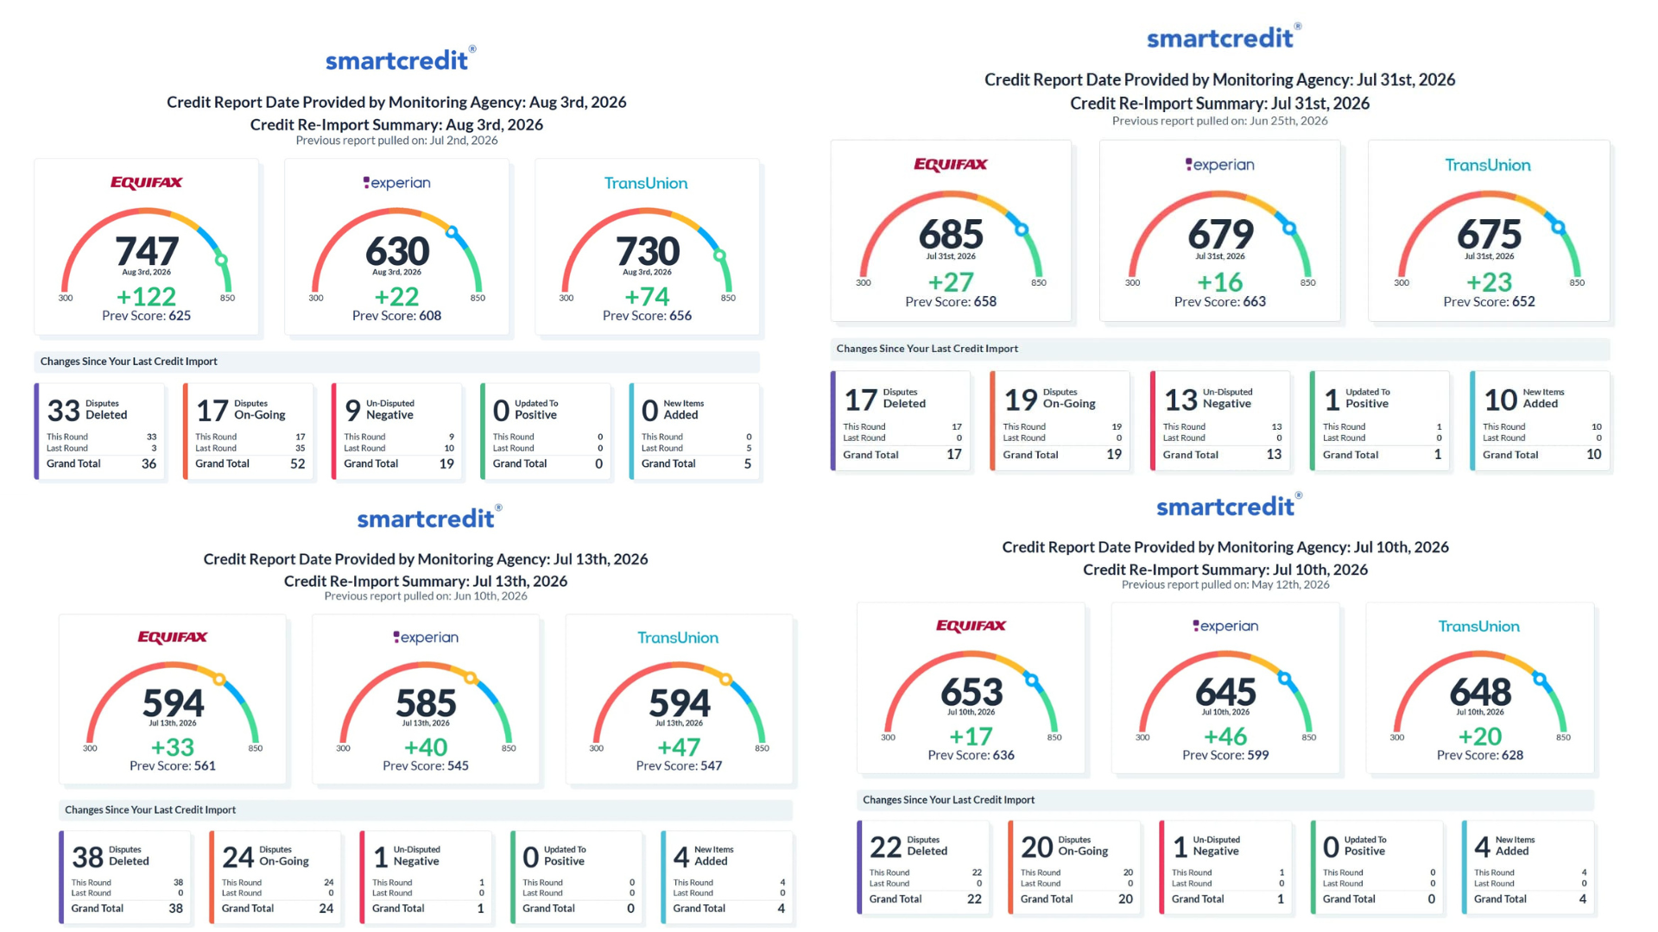
Task: Click the smartcredit logo above the Aug 3rd report
Action: tap(400, 59)
